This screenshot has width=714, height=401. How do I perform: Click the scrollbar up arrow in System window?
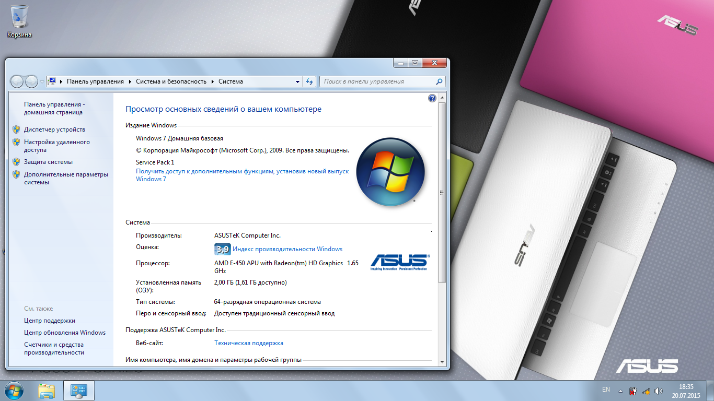coord(442,98)
